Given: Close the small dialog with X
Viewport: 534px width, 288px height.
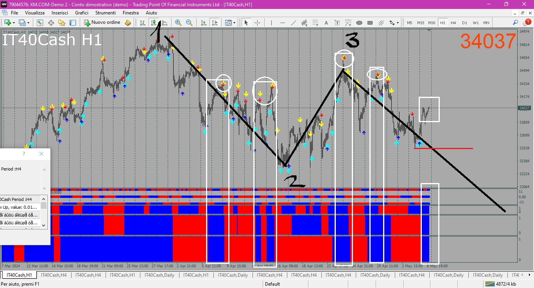Looking at the screenshot, I should [42, 154].
